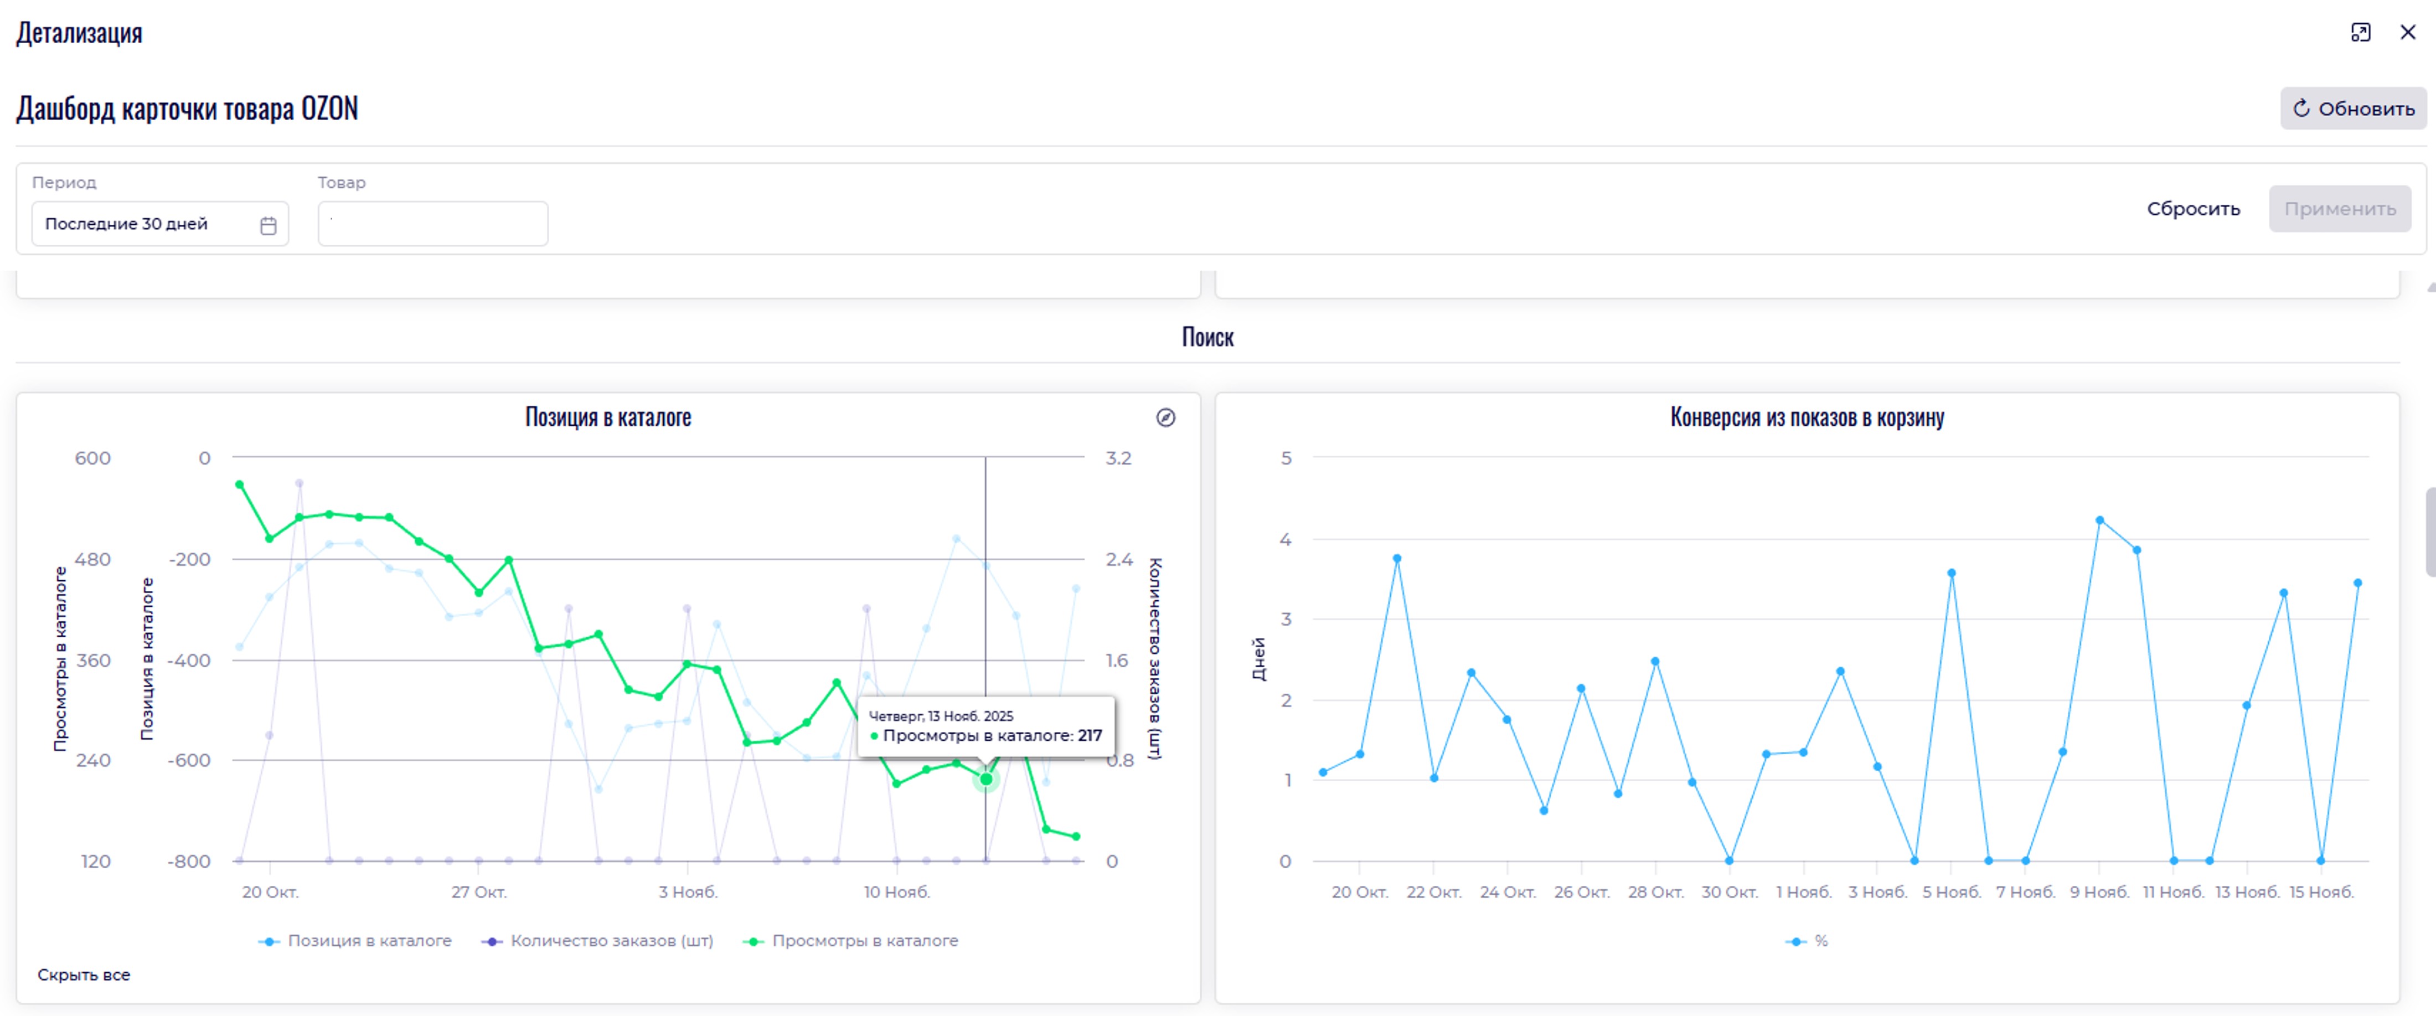The image size is (2436, 1016).
Task: Click Скрыть все link
Action: [x=83, y=976]
